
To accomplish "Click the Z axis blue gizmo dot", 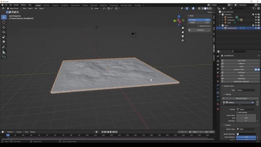I will [179, 16].
